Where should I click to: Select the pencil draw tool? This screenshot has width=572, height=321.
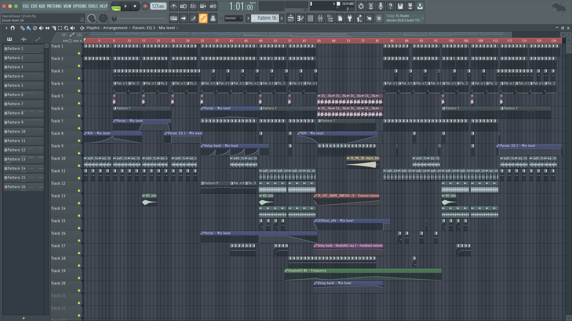tap(22, 28)
